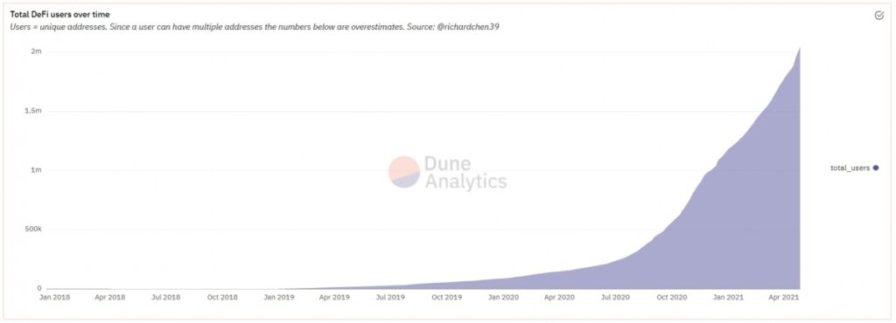The width and height of the screenshot is (896, 323).
Task: Select the 2m y-axis label
Action: point(37,52)
